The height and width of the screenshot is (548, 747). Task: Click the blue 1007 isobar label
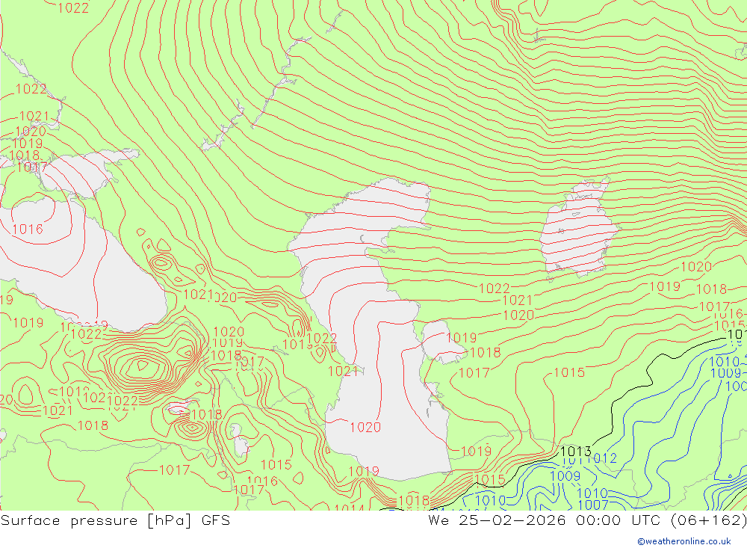point(592,505)
